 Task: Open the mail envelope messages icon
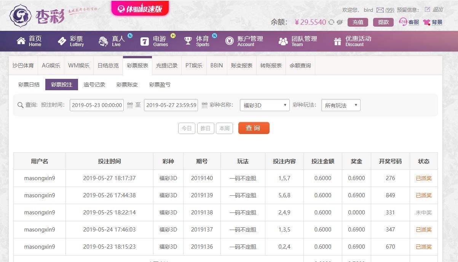(380, 10)
